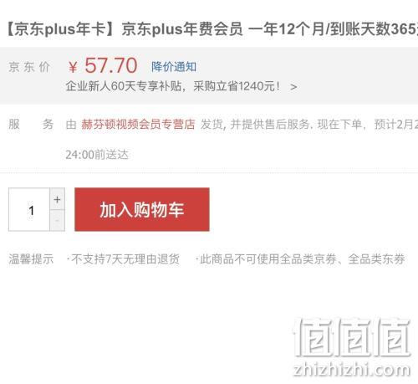The height and width of the screenshot is (384, 418).
Task: Increase quantity with the plus stepper
Action: 57,199
